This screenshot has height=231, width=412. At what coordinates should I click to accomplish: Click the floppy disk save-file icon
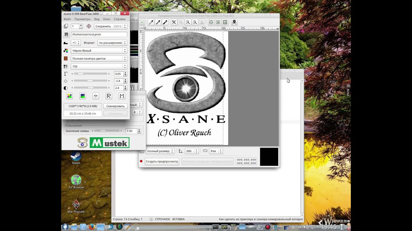[x=66, y=34]
